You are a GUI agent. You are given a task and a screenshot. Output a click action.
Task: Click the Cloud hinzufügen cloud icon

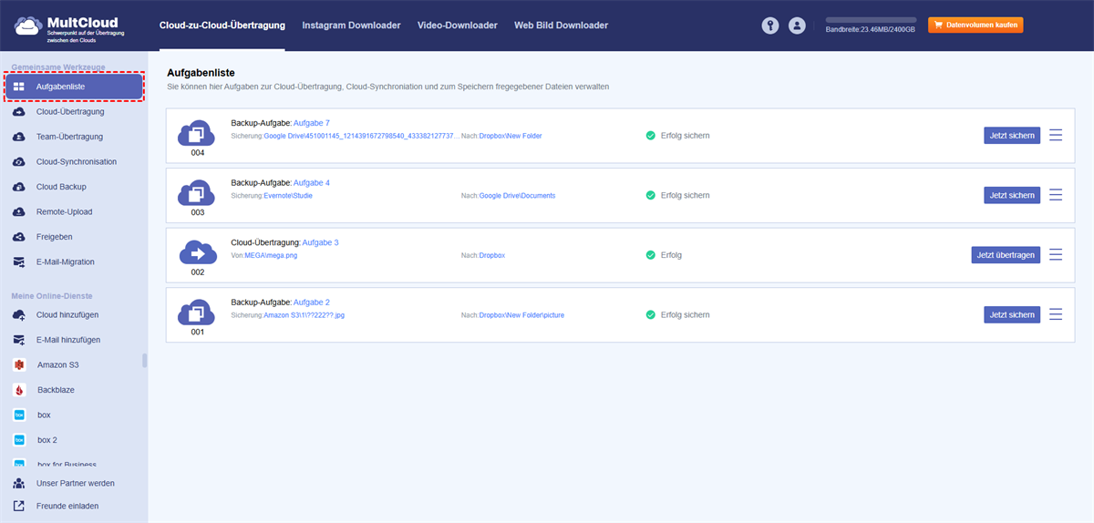click(x=19, y=314)
